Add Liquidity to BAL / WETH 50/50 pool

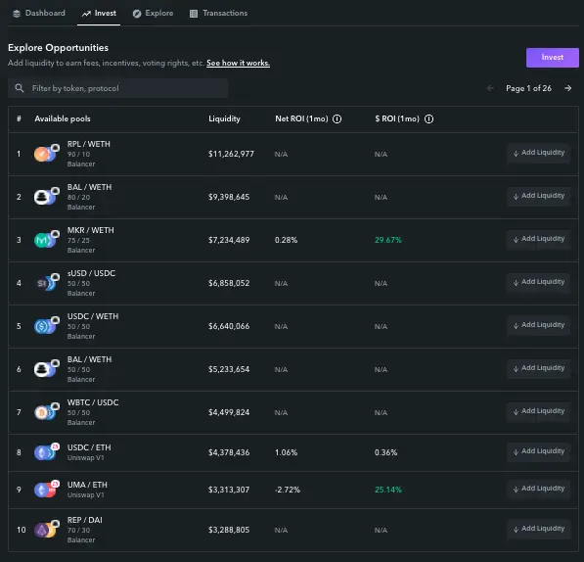(539, 368)
